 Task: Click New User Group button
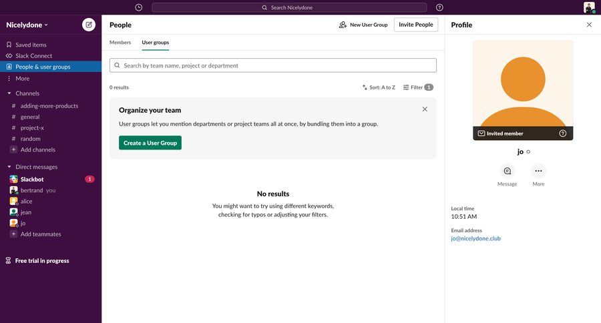(x=363, y=25)
